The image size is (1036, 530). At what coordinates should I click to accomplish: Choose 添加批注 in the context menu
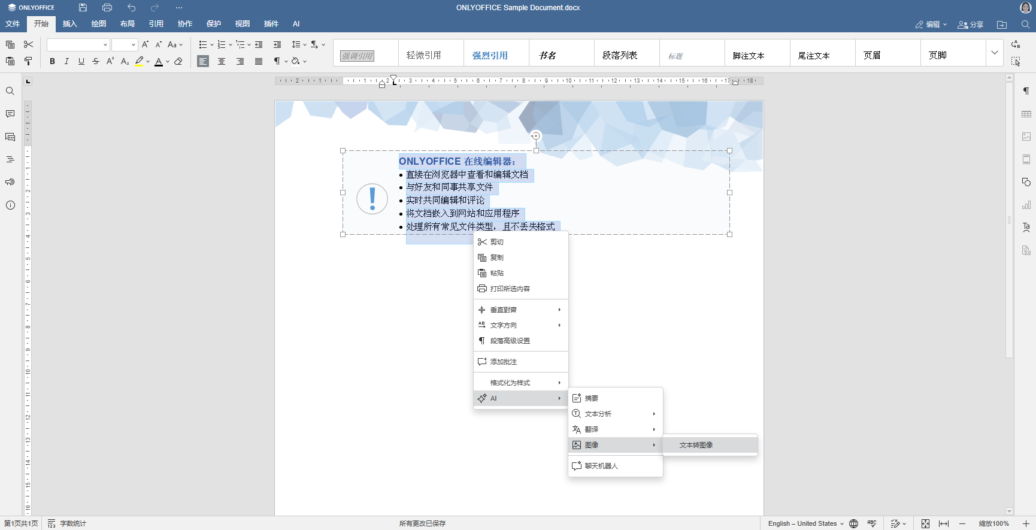tap(520, 362)
